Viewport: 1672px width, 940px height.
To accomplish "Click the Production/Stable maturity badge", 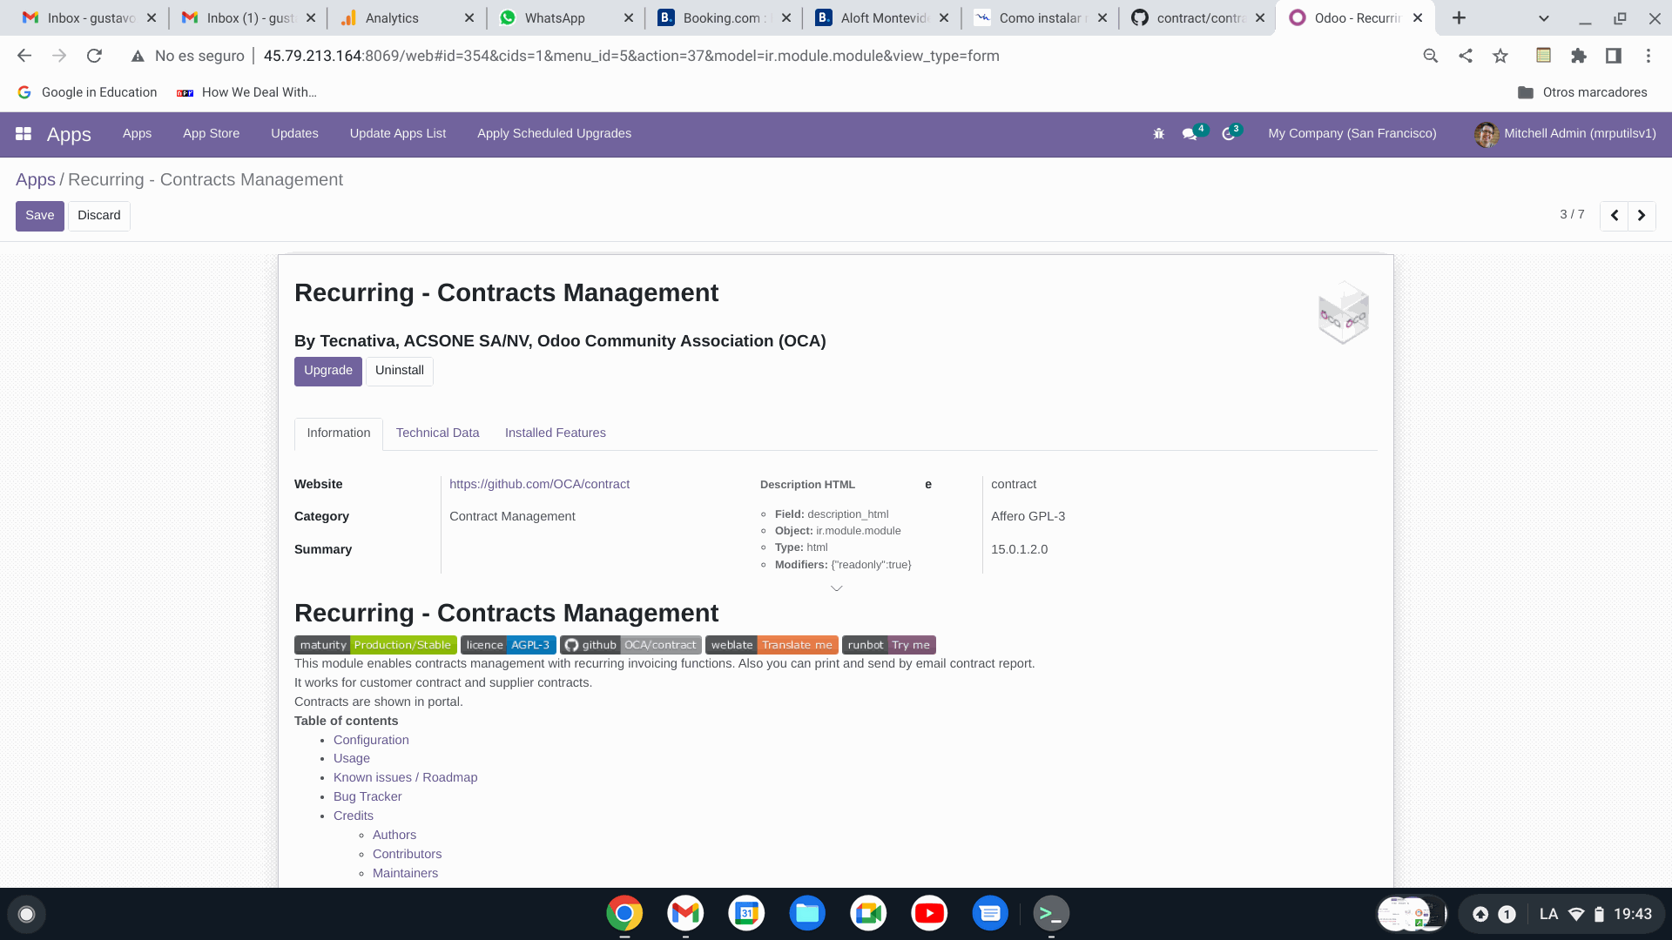I will (x=375, y=646).
